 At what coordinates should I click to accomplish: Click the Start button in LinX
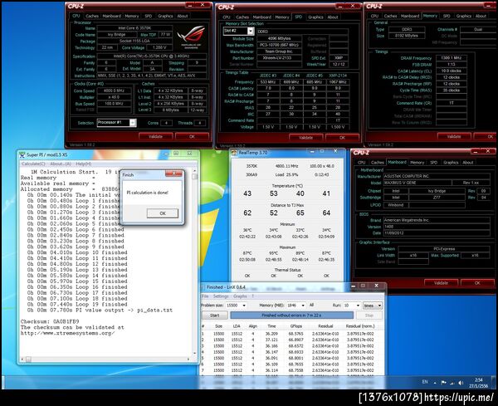coord(215,316)
